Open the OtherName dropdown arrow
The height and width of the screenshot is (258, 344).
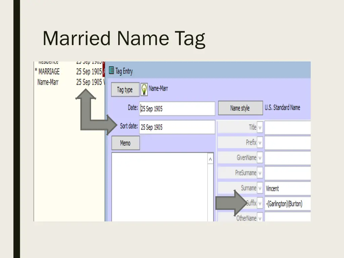point(260,218)
